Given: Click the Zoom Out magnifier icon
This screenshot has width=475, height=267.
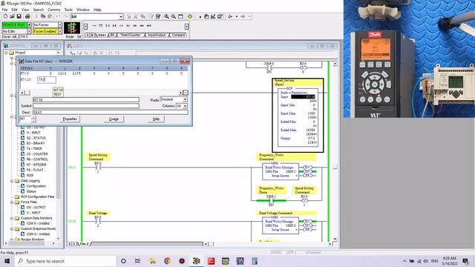Looking at the screenshot, I should (174, 16).
